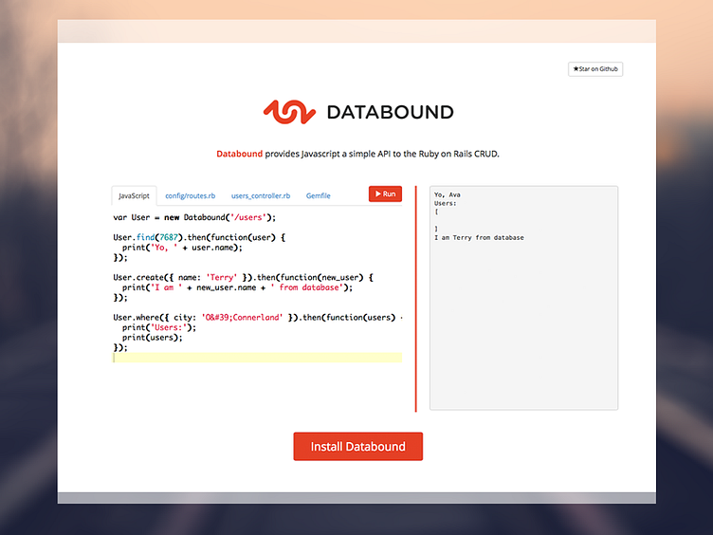This screenshot has height=535, width=713.
Task: Open the Gemfile tab
Action: 318,195
